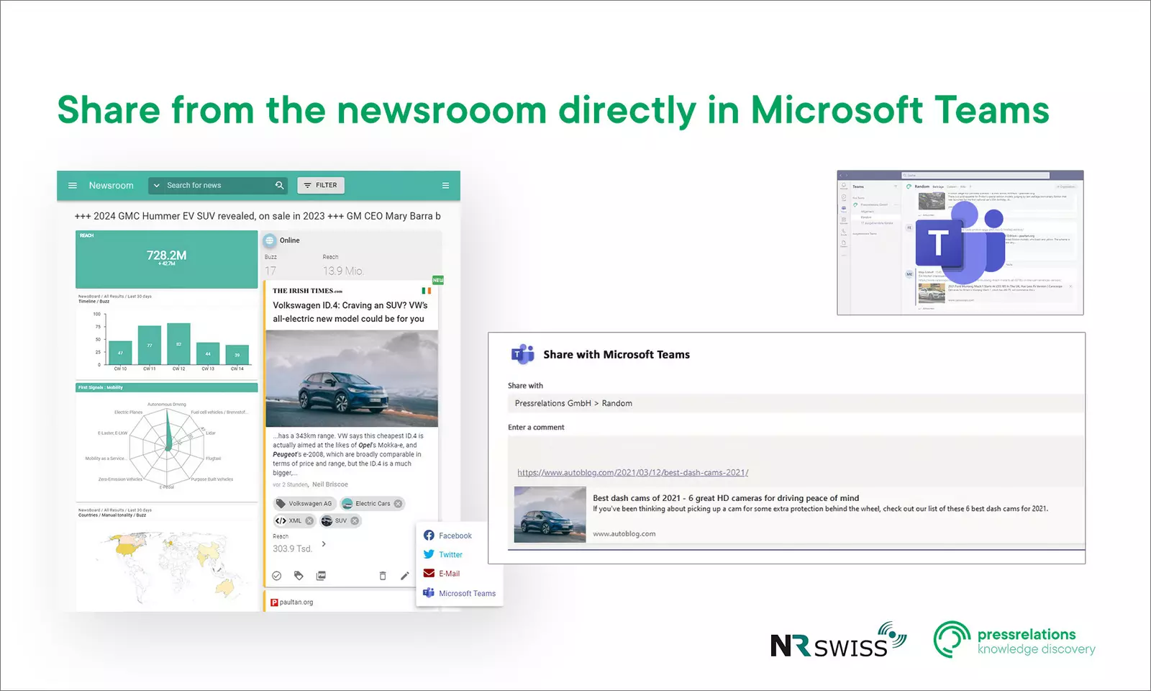This screenshot has height=691, width=1151.
Task: Click the Buzz value 17
Action: coord(270,271)
